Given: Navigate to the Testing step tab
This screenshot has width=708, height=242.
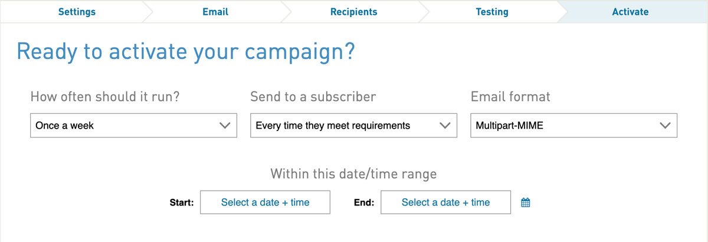Looking at the screenshot, I should pyautogui.click(x=491, y=12).
